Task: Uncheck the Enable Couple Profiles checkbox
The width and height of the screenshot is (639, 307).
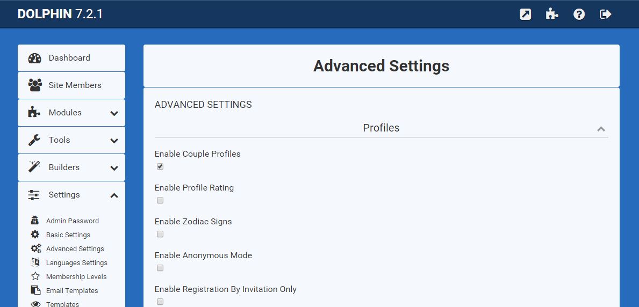Action: (160, 166)
